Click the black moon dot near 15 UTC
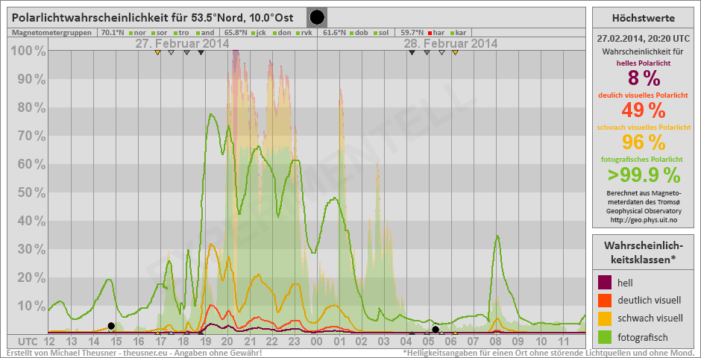Viewport: 701px width, 358px height. coord(111,326)
